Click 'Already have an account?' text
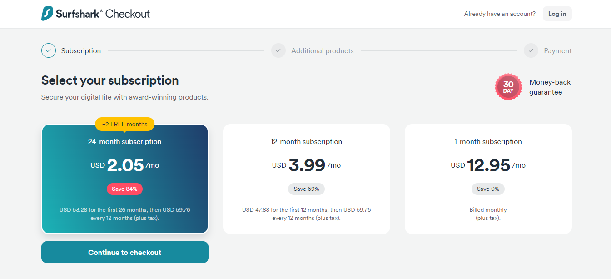This screenshot has width=611, height=279. 500,14
